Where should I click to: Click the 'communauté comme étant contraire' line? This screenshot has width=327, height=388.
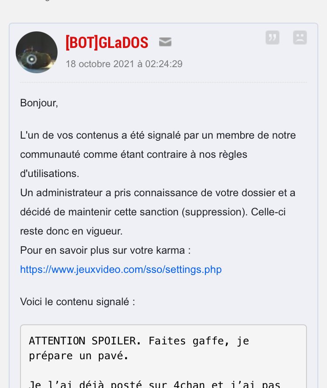point(134,154)
